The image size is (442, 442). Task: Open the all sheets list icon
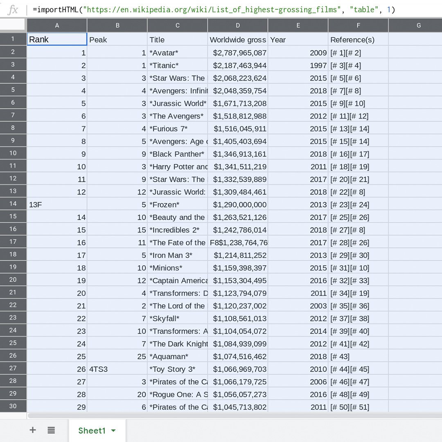point(51,430)
